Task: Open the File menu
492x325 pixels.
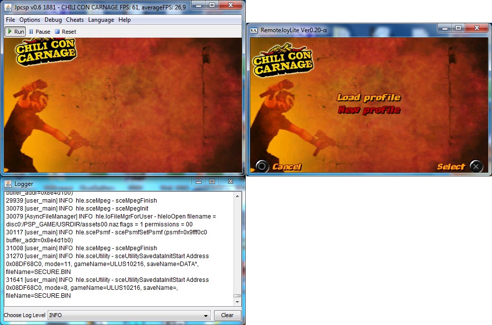Action: tap(10, 20)
